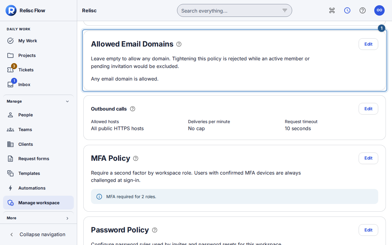
Task: Edit the MFA Policy
Action: pyautogui.click(x=368, y=158)
